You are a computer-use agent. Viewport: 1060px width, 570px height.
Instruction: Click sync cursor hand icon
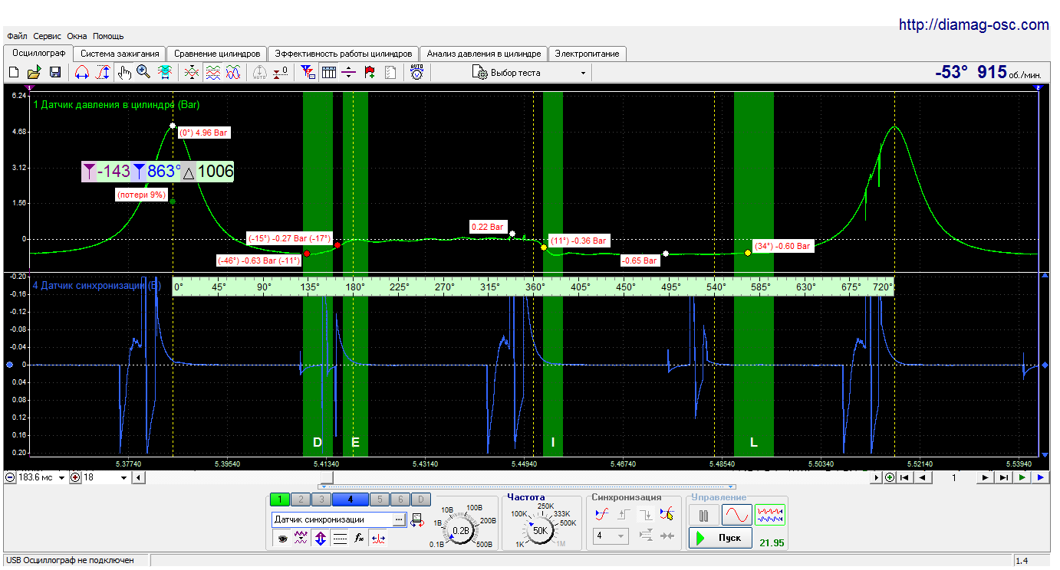coord(667,514)
